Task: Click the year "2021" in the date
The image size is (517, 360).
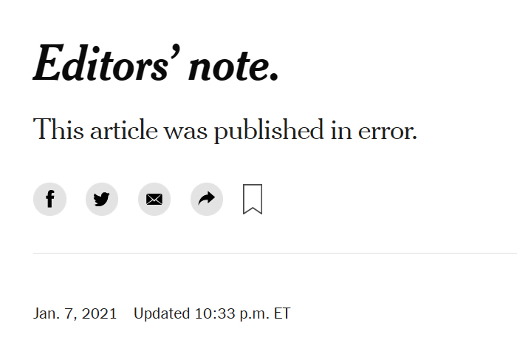Action: pyautogui.click(x=99, y=313)
